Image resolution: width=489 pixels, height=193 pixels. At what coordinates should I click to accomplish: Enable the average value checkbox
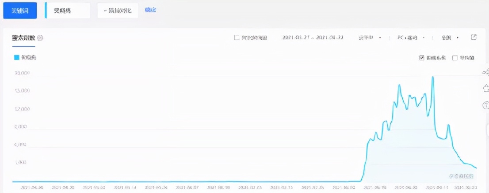(x=455, y=58)
